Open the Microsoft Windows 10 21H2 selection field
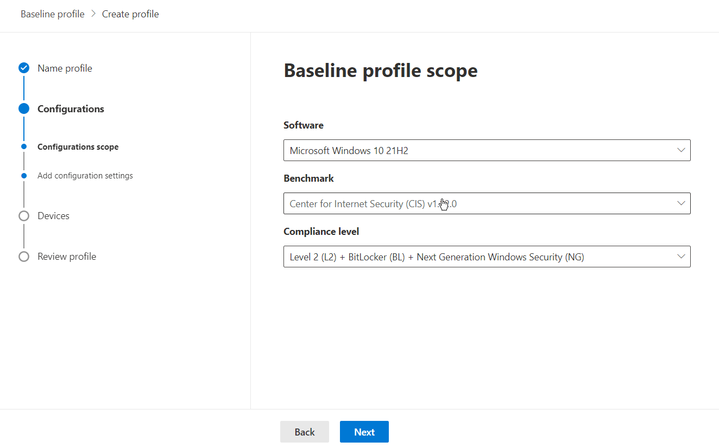719x448 pixels. pos(478,150)
